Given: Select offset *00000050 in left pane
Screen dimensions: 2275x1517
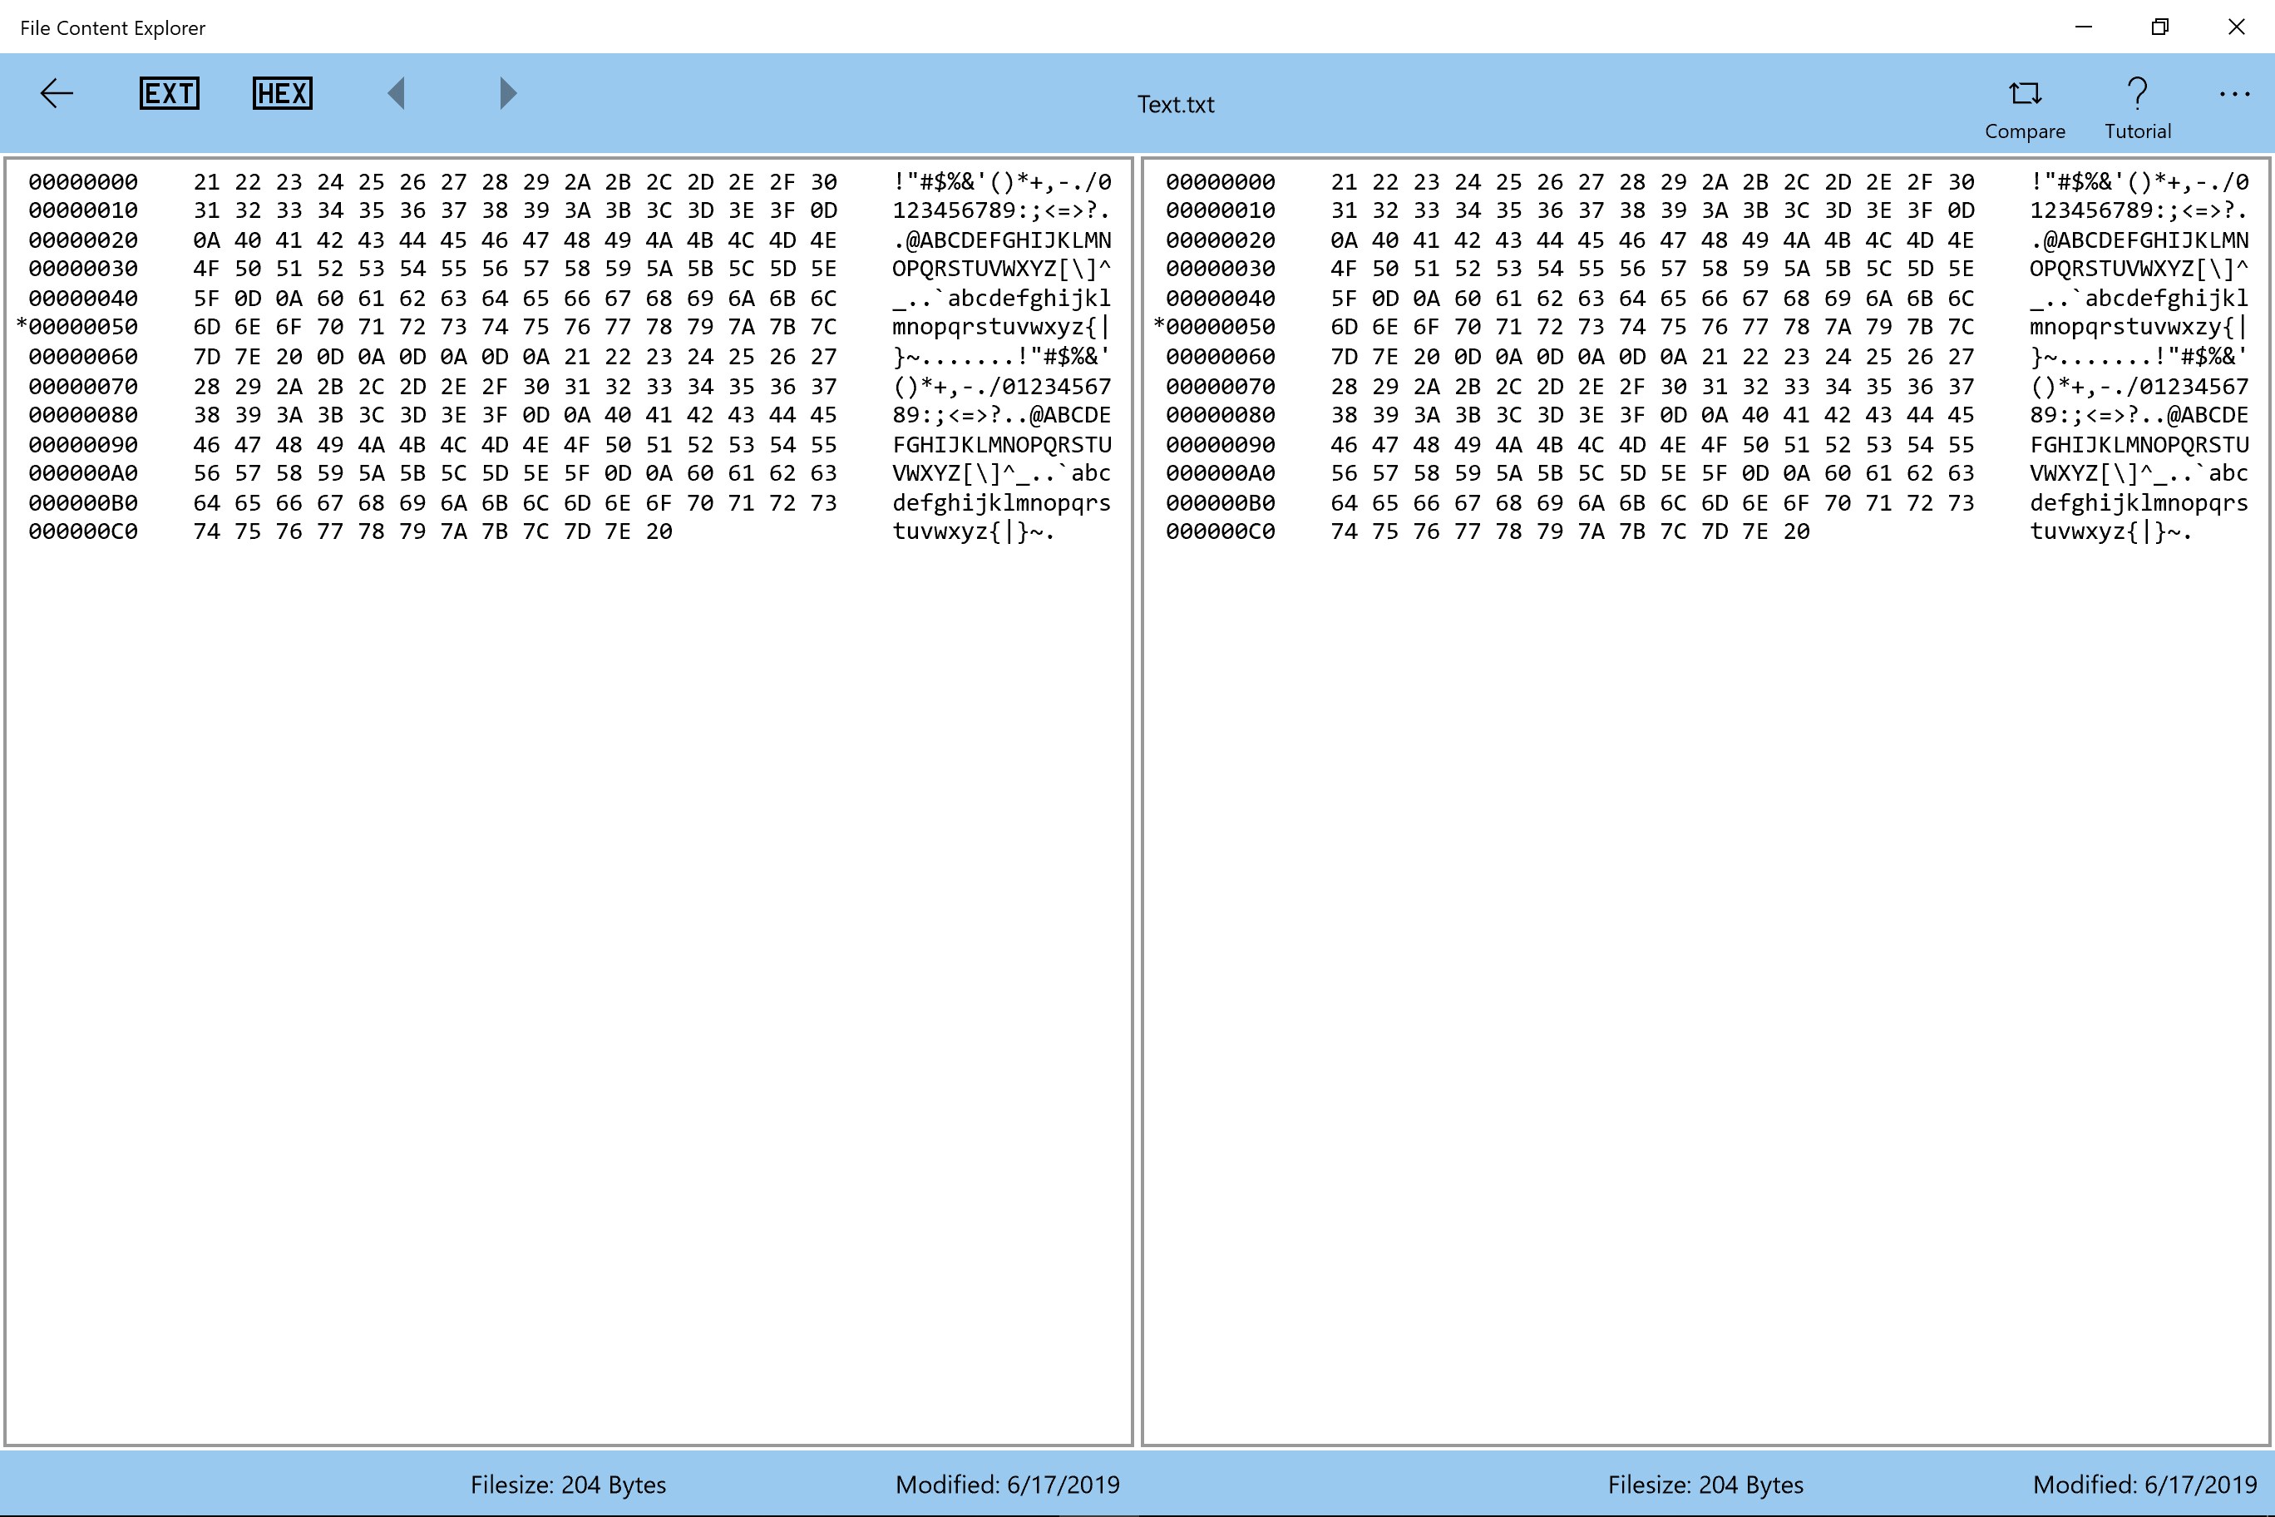Looking at the screenshot, I should tap(78, 327).
